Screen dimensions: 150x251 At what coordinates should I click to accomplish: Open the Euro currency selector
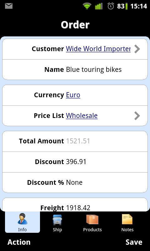[x=73, y=95]
